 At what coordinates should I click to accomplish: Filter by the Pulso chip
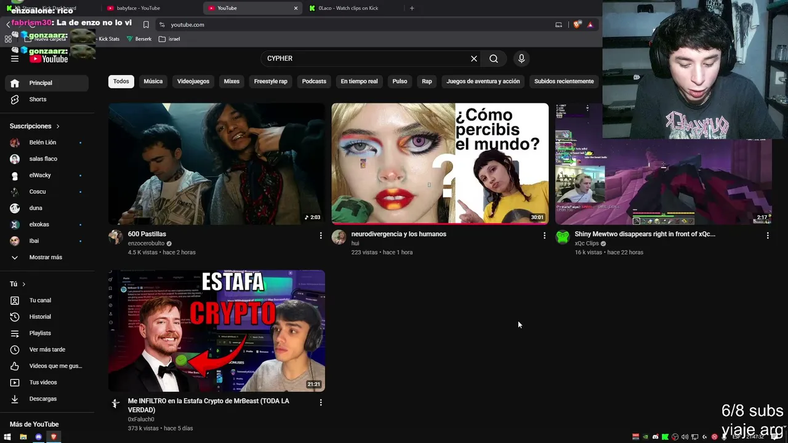(x=400, y=81)
